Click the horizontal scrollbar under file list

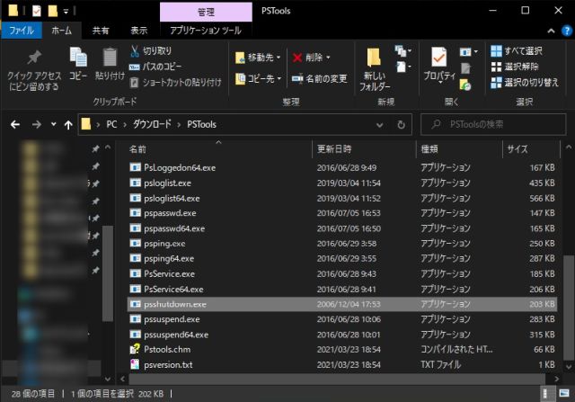[337, 379]
